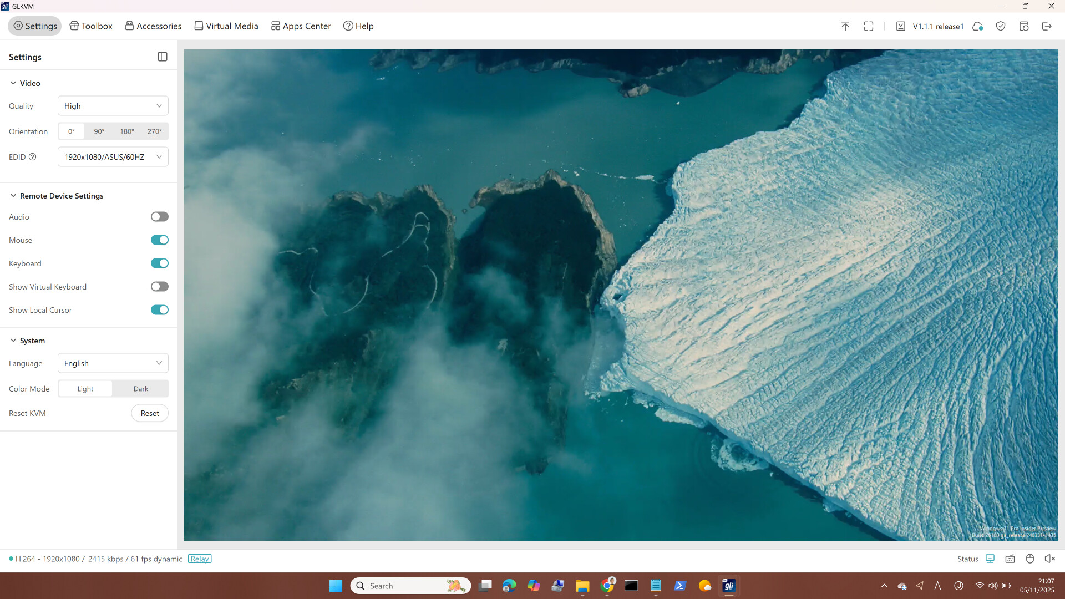1065x599 pixels.
Task: Unmute audio via the speaker icon
Action: tap(1050, 559)
